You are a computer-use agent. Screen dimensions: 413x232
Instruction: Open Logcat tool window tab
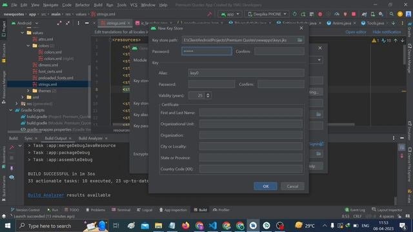[x=145, y=210]
